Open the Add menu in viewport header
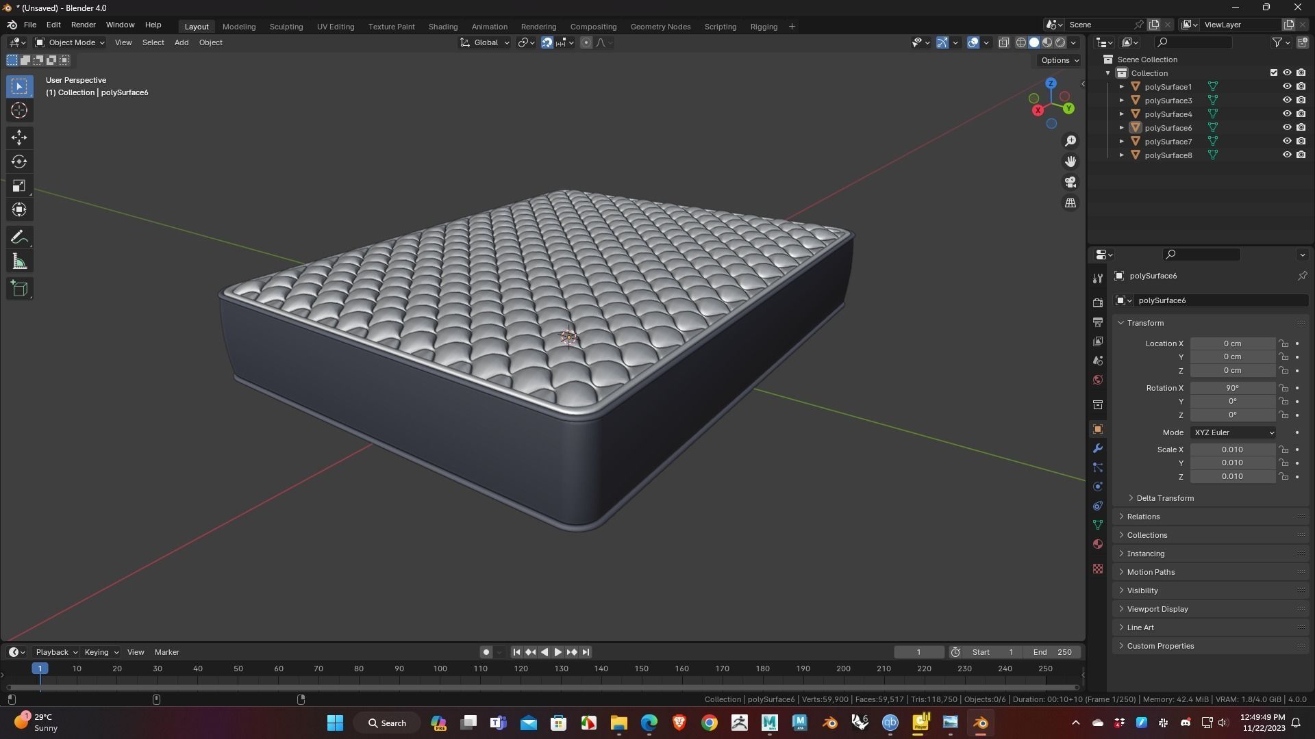The width and height of the screenshot is (1315, 739). point(181,42)
